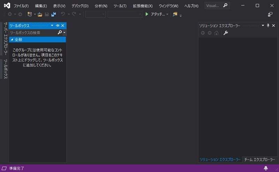
Task: Close the ソリューション エクスプローラー panel
Action: (273, 25)
